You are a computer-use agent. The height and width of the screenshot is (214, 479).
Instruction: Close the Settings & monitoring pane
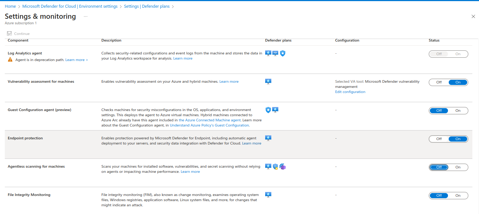(x=473, y=17)
